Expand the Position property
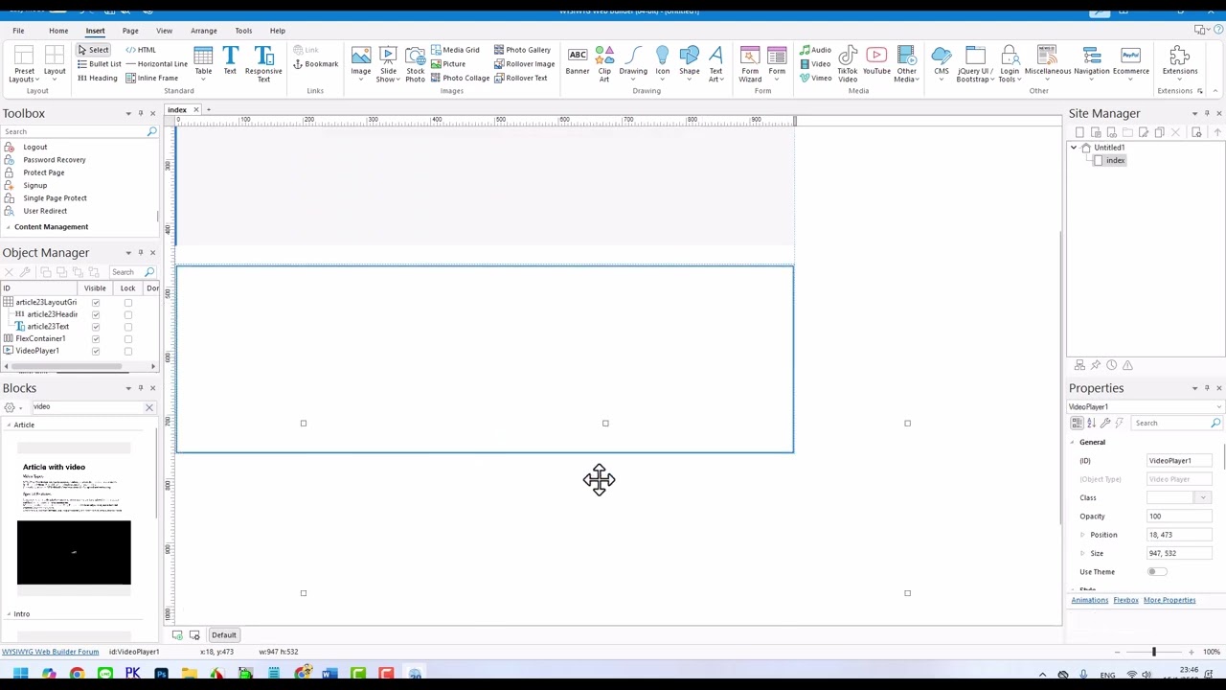This screenshot has width=1226, height=690. [1082, 535]
